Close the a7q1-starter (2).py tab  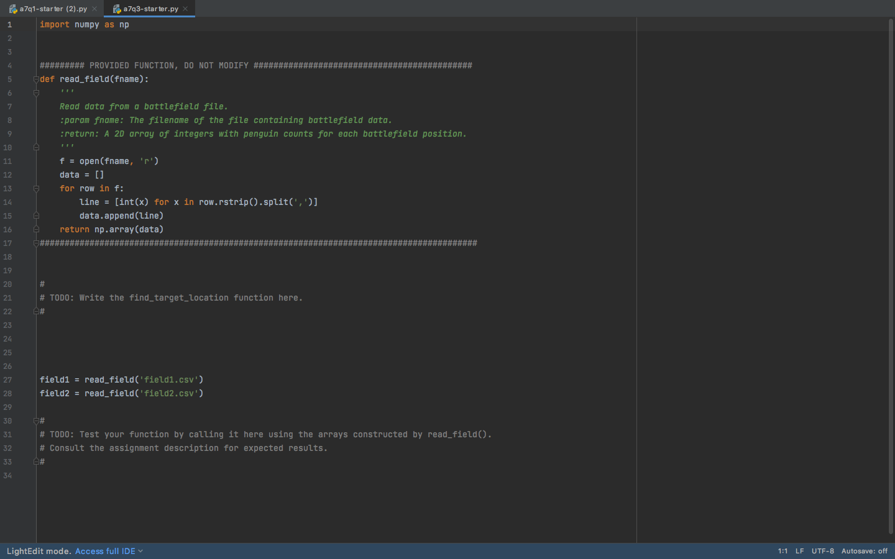(x=94, y=9)
